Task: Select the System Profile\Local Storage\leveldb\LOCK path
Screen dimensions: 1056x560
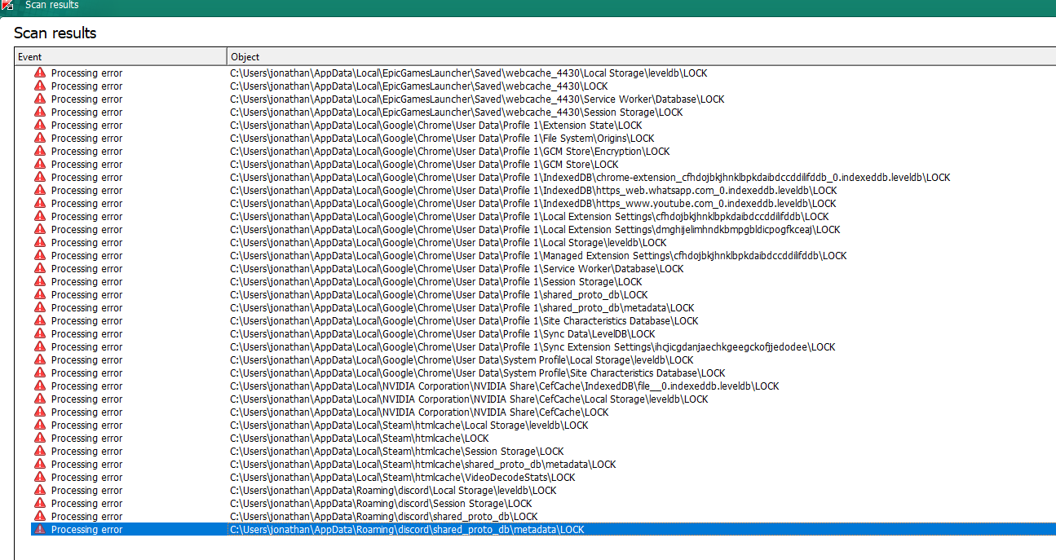Action: pos(462,359)
